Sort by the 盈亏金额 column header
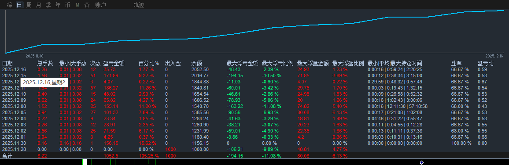509x165 pixels. click(114, 64)
